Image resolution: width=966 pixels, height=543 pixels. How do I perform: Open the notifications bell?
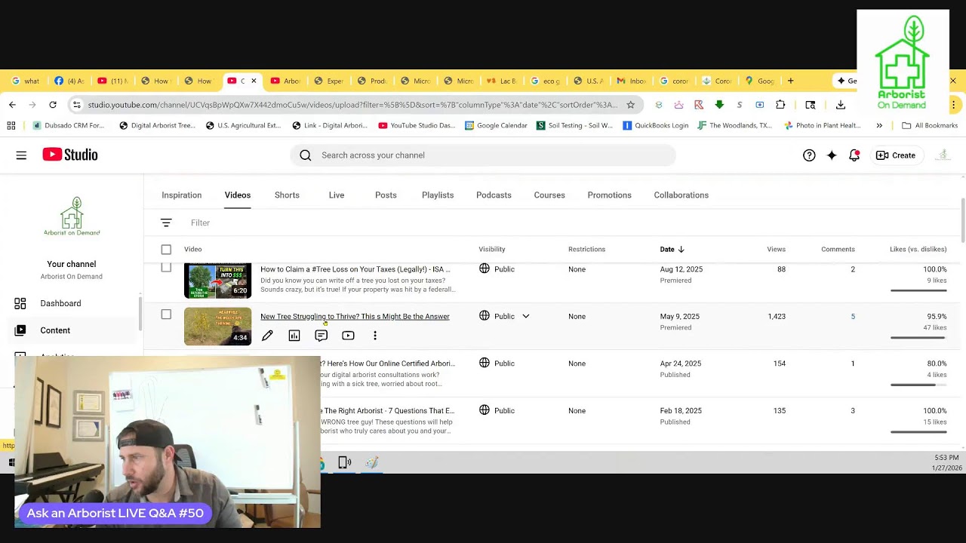click(854, 155)
